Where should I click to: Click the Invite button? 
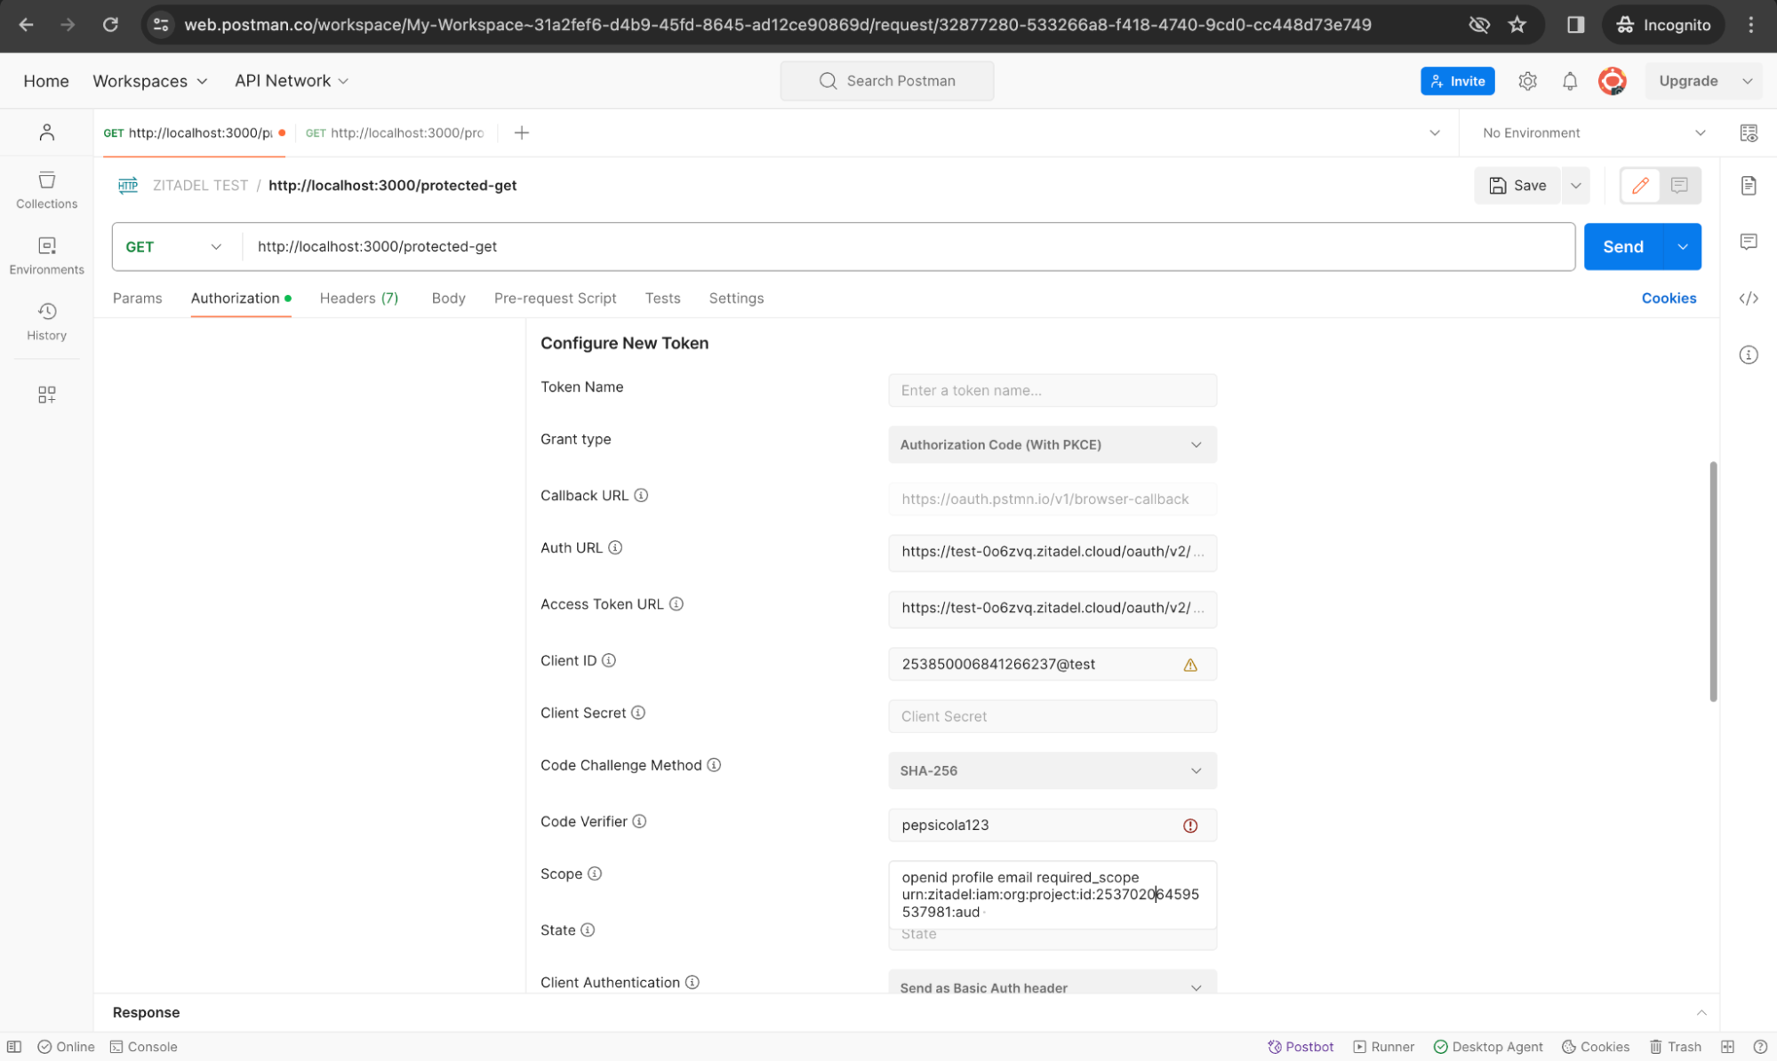click(1458, 81)
